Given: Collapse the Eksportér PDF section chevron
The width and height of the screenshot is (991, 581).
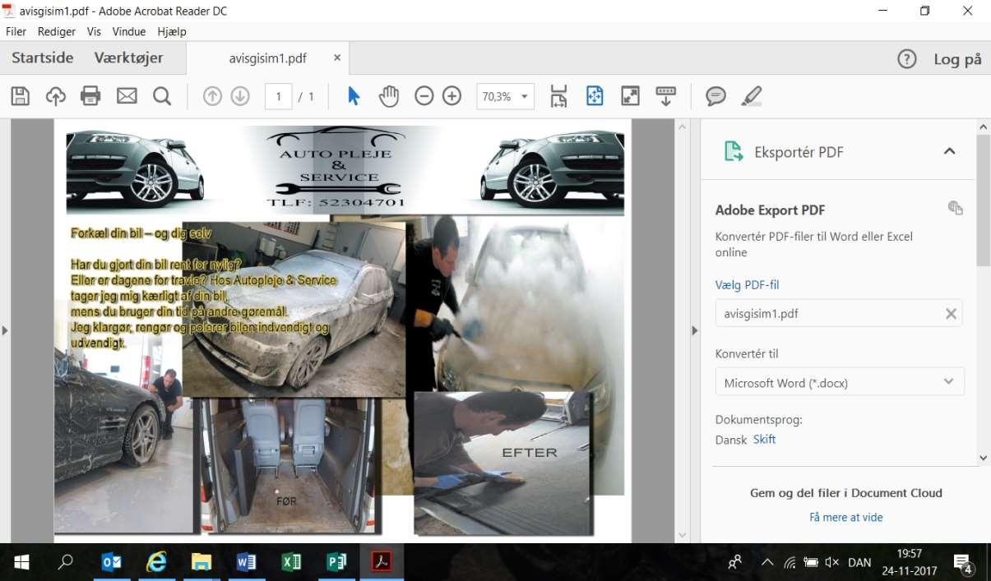Looking at the screenshot, I should click(x=949, y=151).
